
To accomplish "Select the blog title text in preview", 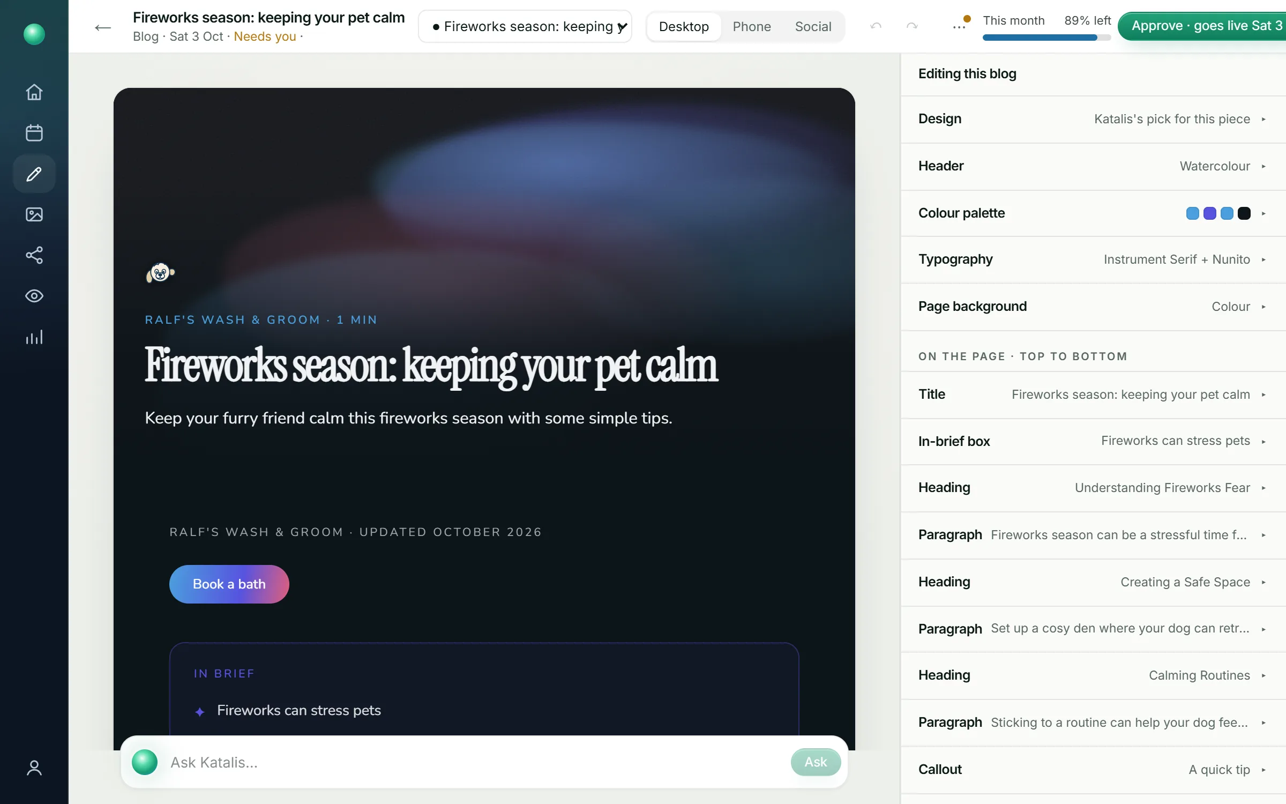I will coord(431,366).
